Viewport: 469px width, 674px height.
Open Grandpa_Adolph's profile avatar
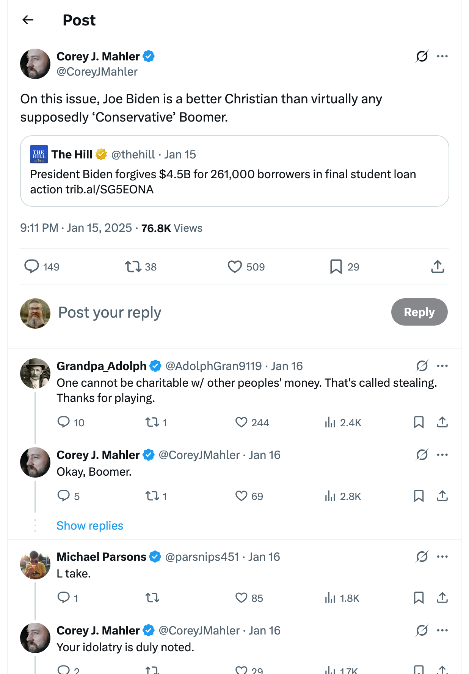[x=35, y=373]
